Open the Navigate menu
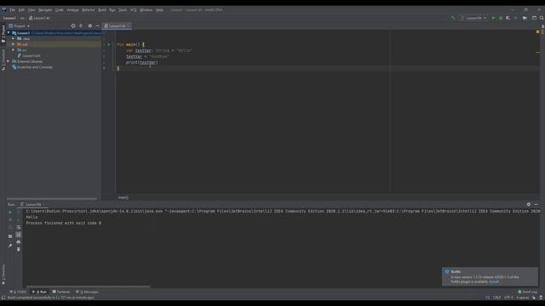Image resolution: width=545 pixels, height=306 pixels. [x=45, y=10]
